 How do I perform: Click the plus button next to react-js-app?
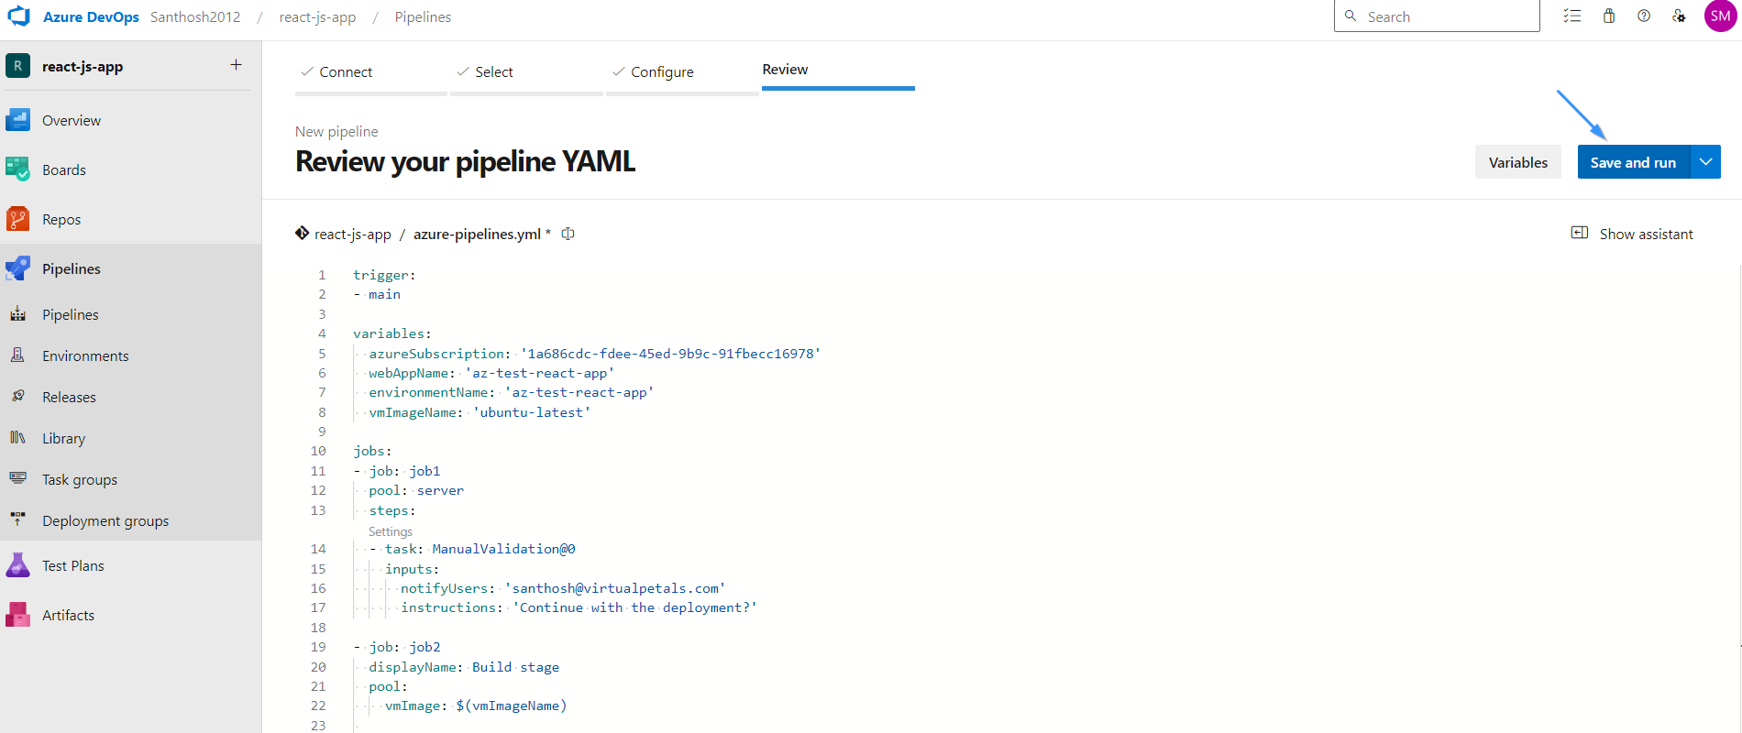tap(236, 65)
